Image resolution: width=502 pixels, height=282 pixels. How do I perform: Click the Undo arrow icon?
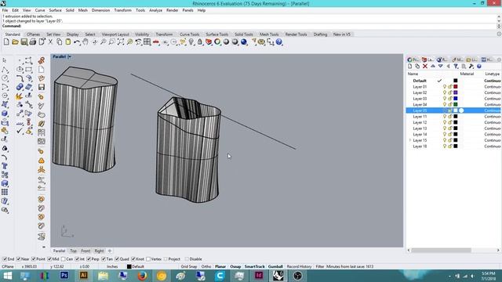tap(77, 42)
